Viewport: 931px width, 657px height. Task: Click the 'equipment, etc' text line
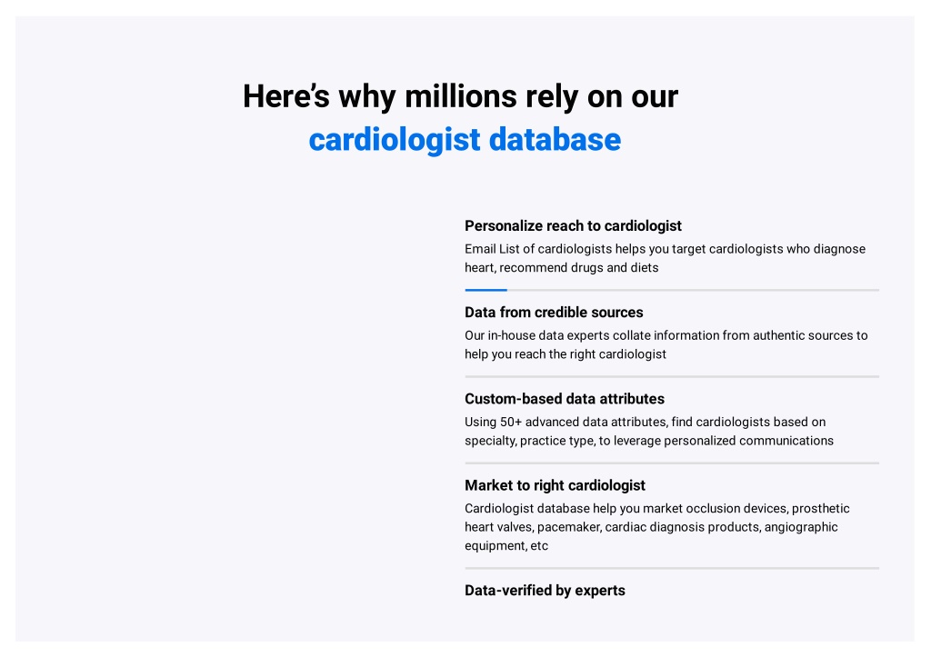[506, 546]
